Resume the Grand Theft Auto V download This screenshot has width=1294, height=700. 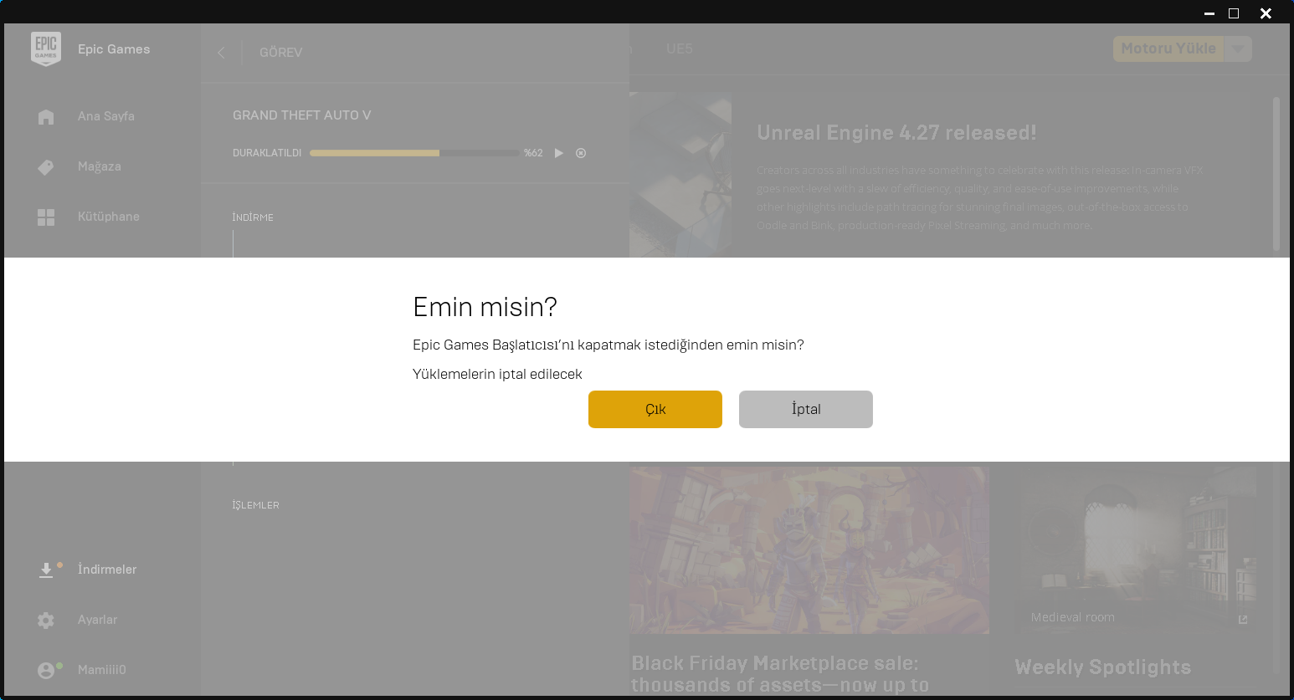pyautogui.click(x=559, y=153)
